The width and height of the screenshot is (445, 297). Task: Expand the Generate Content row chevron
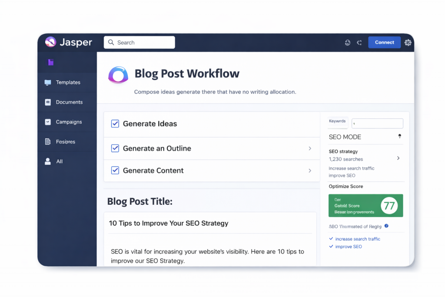[310, 170]
